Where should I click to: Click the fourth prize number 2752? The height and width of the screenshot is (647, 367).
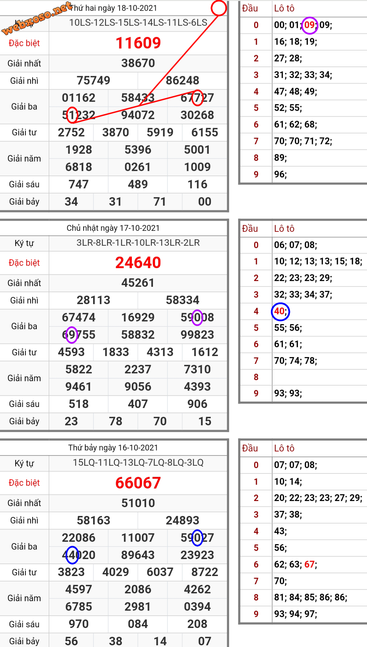pos(71,132)
